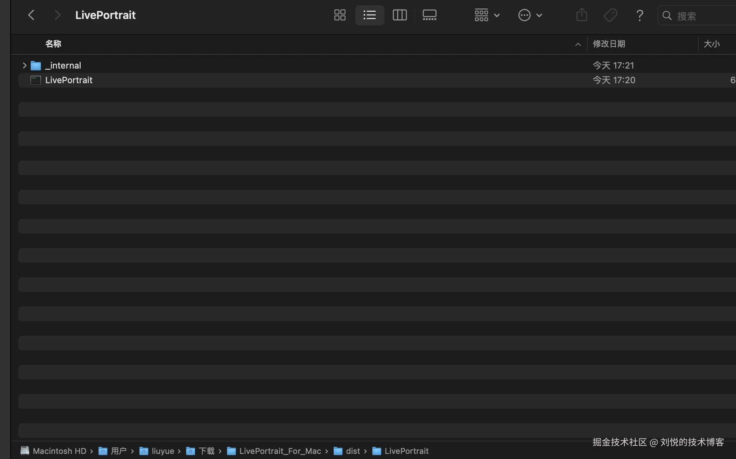
Task: Switch to icon grid view
Action: [x=340, y=15]
